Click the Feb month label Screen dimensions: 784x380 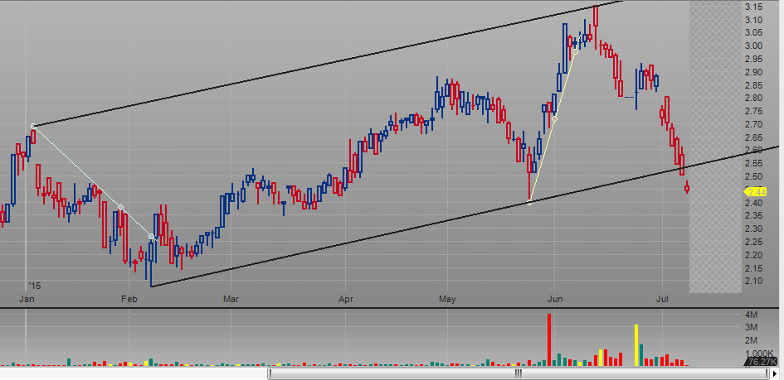129,299
